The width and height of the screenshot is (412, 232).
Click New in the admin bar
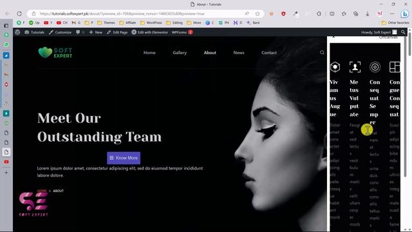(96, 32)
